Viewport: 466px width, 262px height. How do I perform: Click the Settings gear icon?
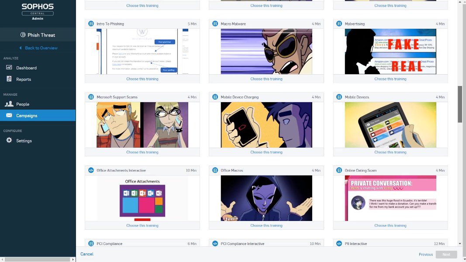pyautogui.click(x=9, y=140)
